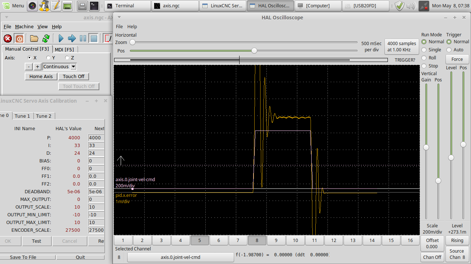Stop program execution in AXIS toolbar
This screenshot has width=471, height=264.
[94, 38]
